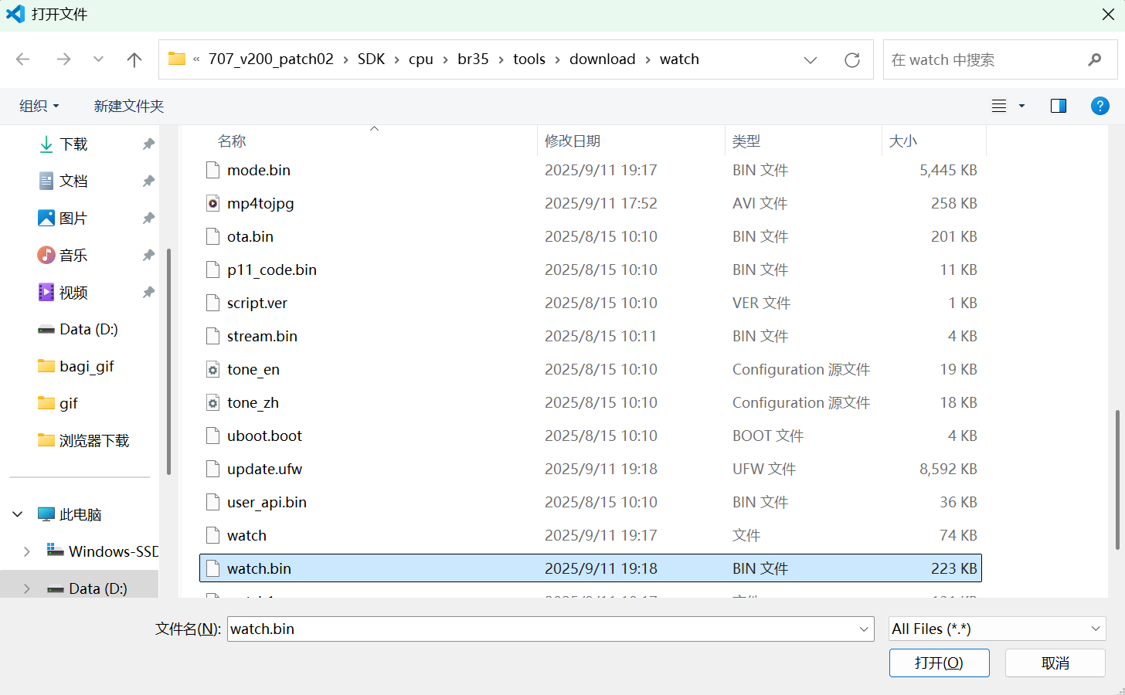Image resolution: width=1125 pixels, height=695 pixels.
Task: Open the 组织 menu
Action: pos(39,106)
